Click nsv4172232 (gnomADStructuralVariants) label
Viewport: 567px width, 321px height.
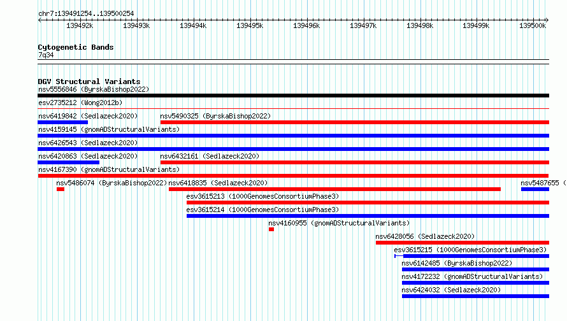pos(472,276)
